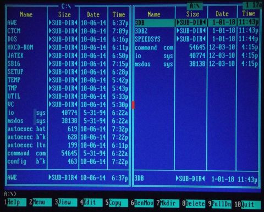Screen dimensions: 264x212
Task: Click 463 size of config b~k
Action: coord(73,161)
